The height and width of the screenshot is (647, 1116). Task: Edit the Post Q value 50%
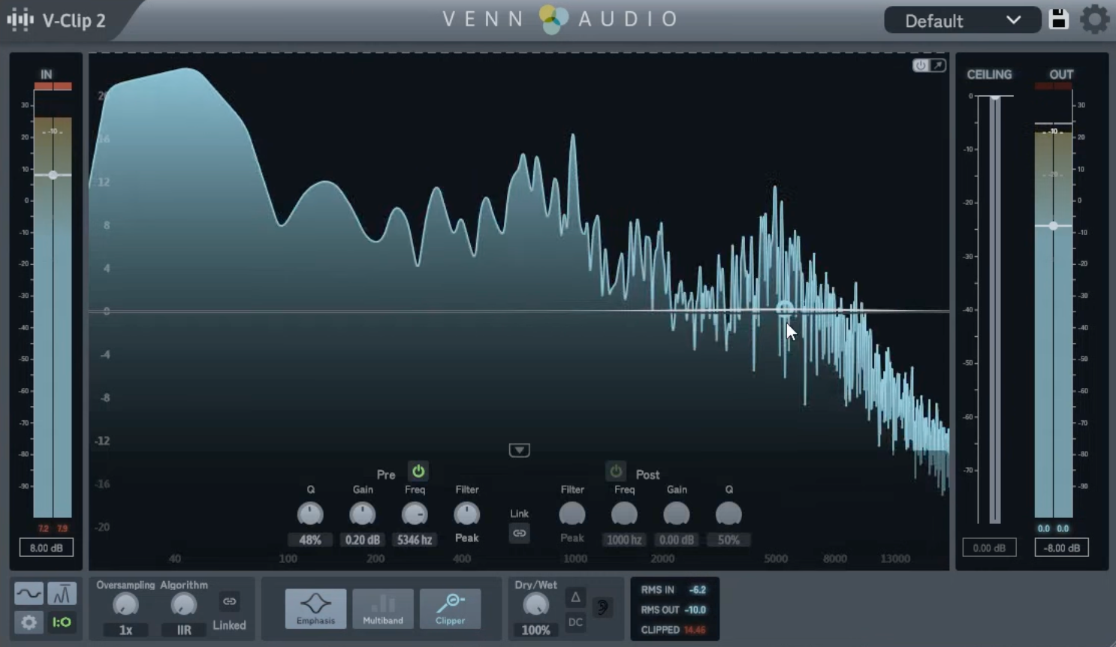pyautogui.click(x=728, y=540)
